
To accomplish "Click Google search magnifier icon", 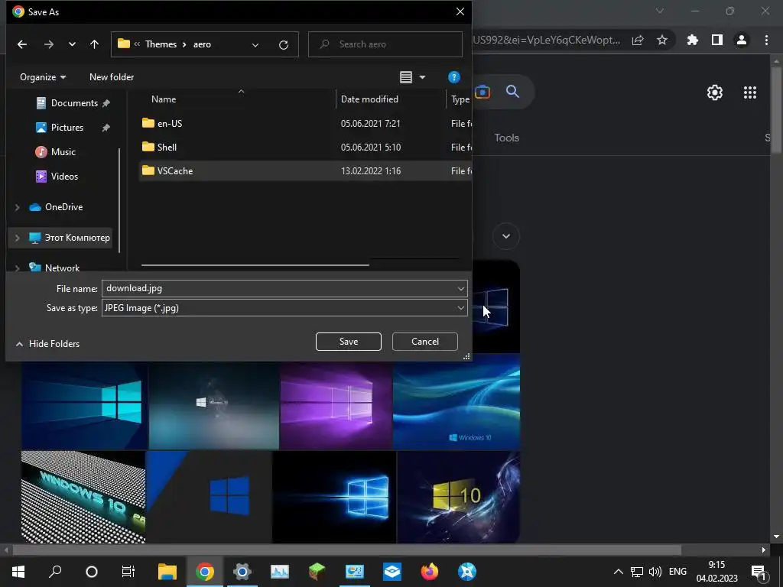I will [x=512, y=92].
